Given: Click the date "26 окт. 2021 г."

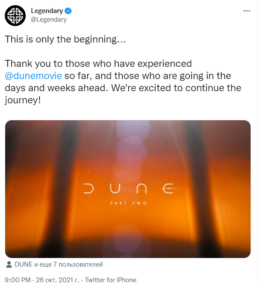Looking at the screenshot, I should 60,280.
